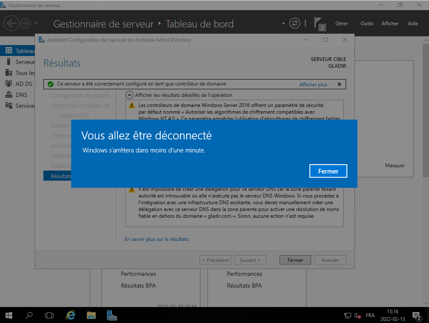Screen dimensions: 429x323
Task: Open File Explorer from taskbar
Action: tap(91, 315)
